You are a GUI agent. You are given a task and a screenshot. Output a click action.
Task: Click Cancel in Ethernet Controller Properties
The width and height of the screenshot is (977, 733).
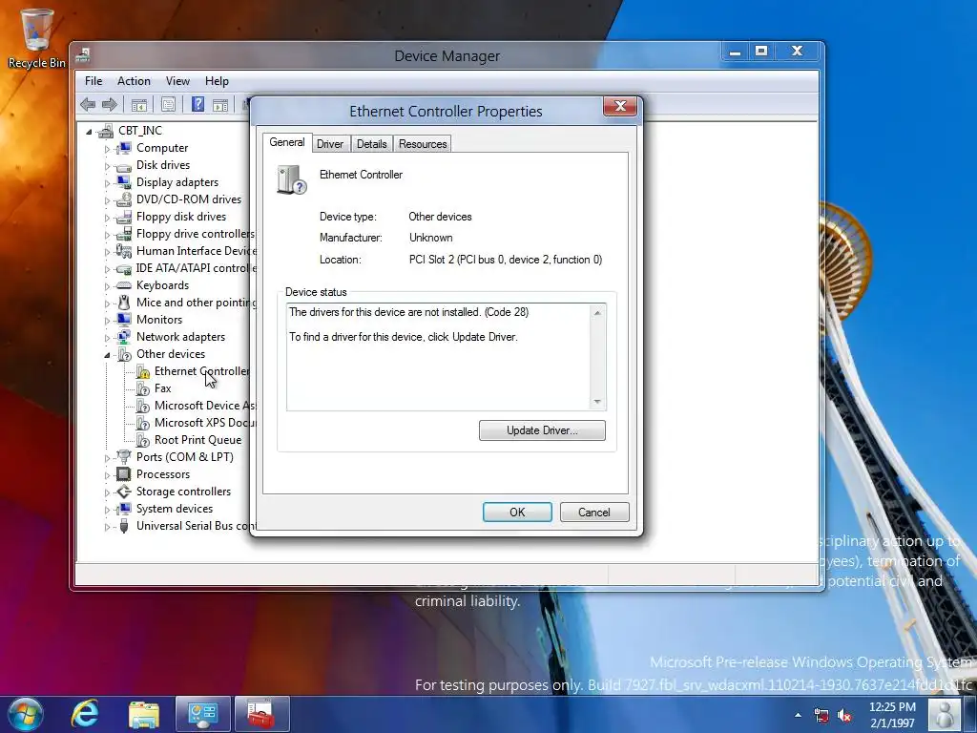[x=594, y=512]
